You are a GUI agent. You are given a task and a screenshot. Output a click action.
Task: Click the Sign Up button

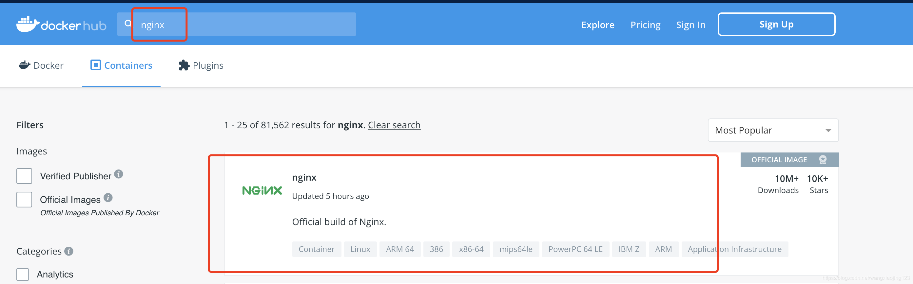point(776,24)
